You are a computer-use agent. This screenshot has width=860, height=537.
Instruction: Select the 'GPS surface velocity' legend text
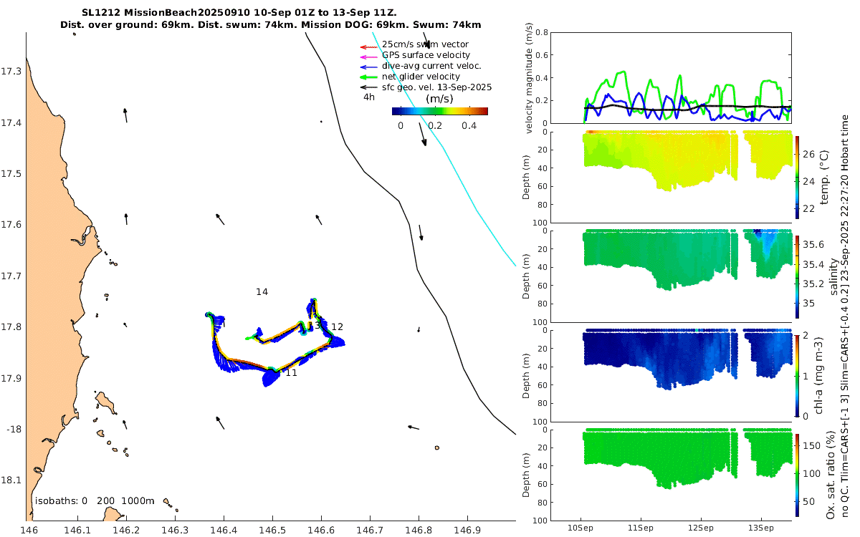426,55
